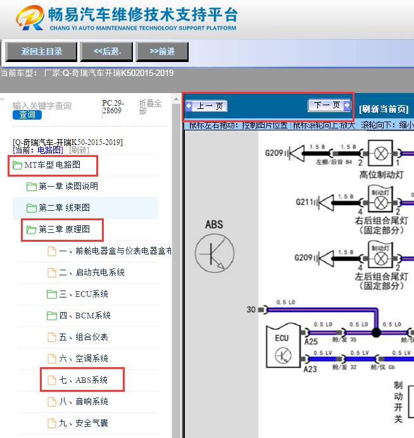Click the page icon of 五、组合仪表

[52, 337]
